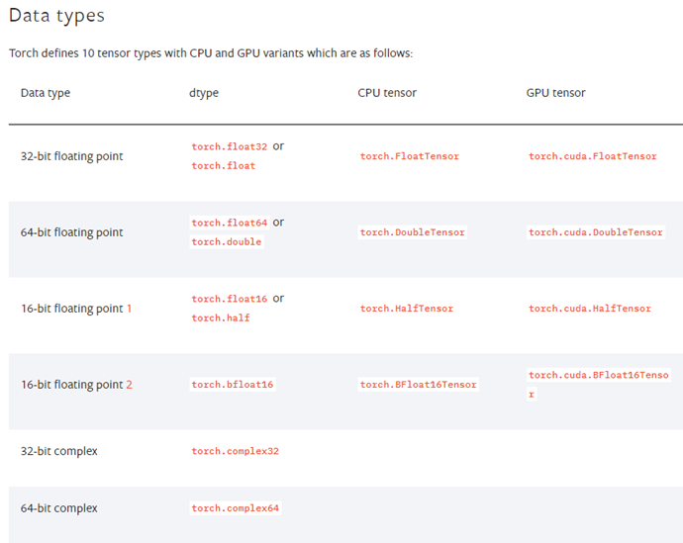The height and width of the screenshot is (543, 683).
Task: Click the torch.half dtype code
Action: pyautogui.click(x=221, y=318)
